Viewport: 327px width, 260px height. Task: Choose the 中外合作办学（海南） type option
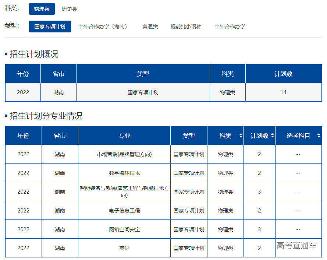[x=103, y=27]
